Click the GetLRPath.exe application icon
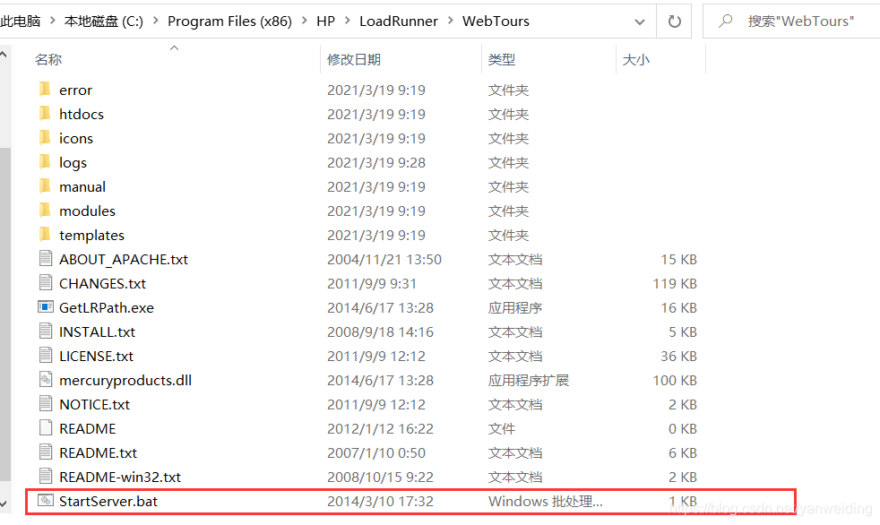 (46, 306)
